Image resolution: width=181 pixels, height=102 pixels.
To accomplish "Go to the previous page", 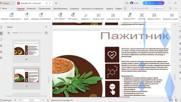I will (20, 100).
